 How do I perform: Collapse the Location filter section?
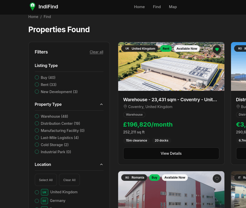(x=101, y=164)
